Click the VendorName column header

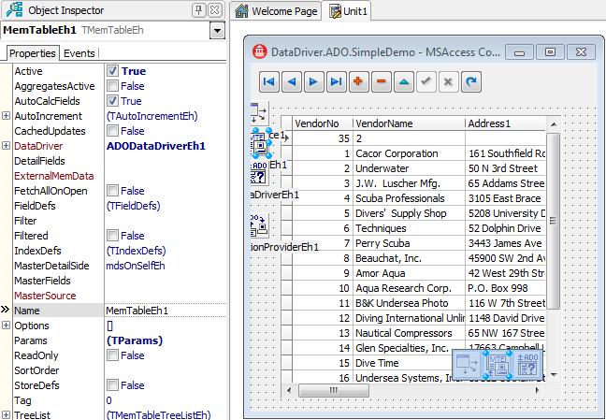point(383,123)
